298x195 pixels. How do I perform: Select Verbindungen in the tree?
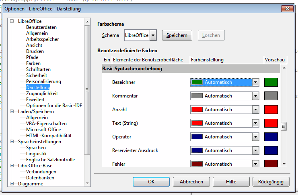tap(41, 172)
